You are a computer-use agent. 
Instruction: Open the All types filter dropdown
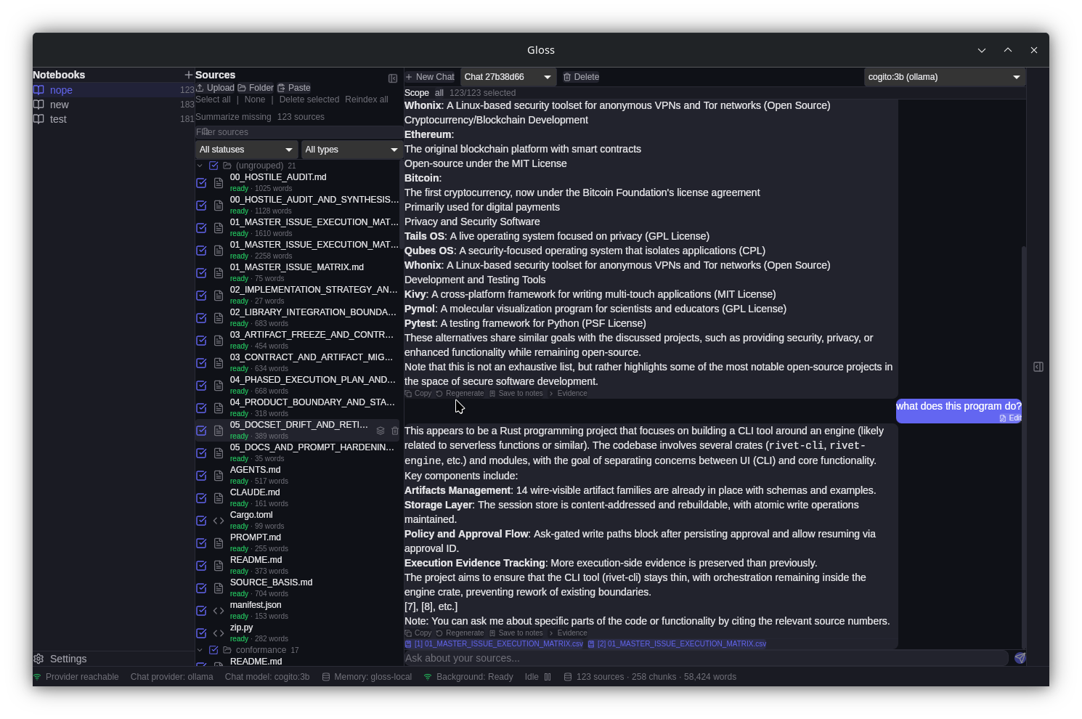352,150
